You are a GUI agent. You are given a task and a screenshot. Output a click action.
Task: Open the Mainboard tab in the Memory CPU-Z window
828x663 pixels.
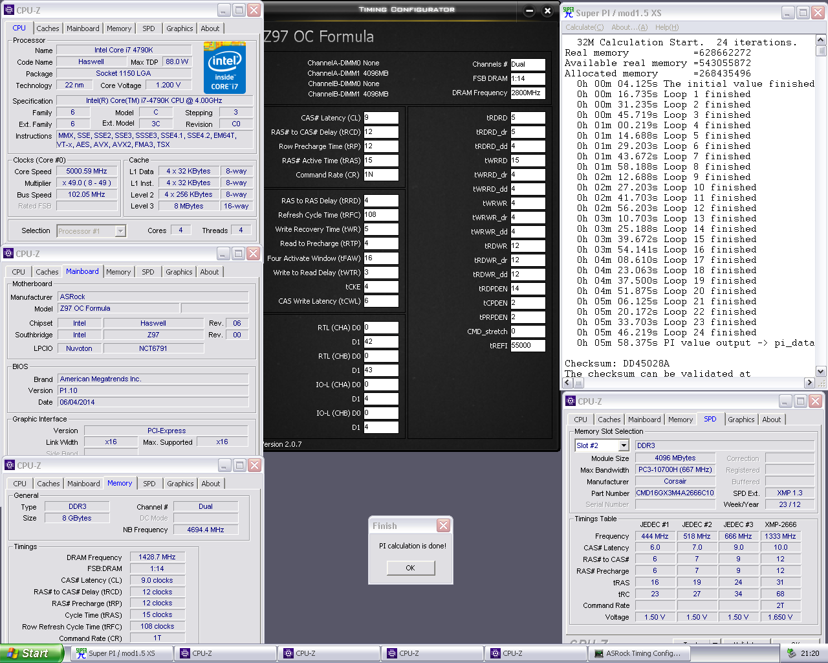[x=84, y=484]
